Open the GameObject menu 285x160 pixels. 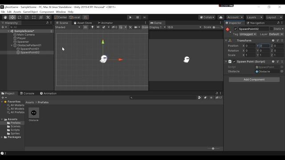[x=30, y=12]
